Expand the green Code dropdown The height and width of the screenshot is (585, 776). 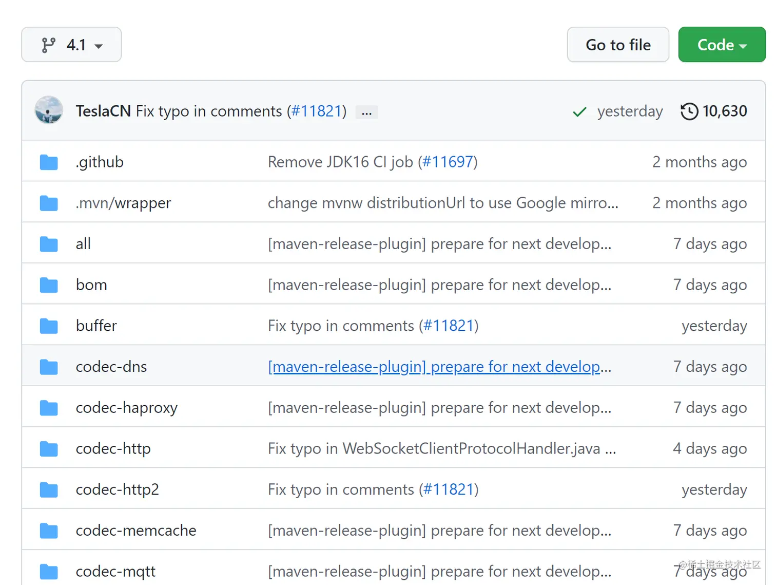coord(722,45)
